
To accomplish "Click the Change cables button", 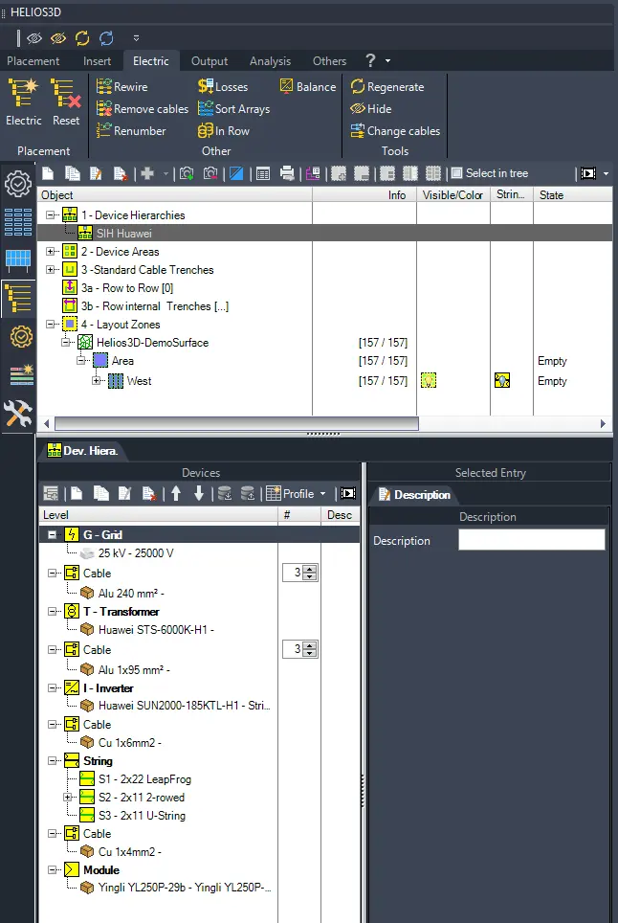I will 394,130.
